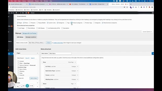This screenshot has width=162, height=91.
Task: Enable the Description advanced property
Action: coord(62,28)
